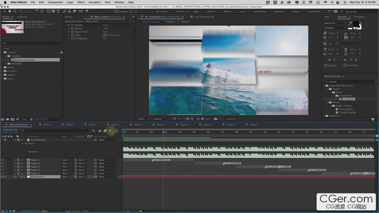Click the fill color swatch in Character panel
Image resolution: width=379 pixels, height=213 pixels.
[356, 24]
